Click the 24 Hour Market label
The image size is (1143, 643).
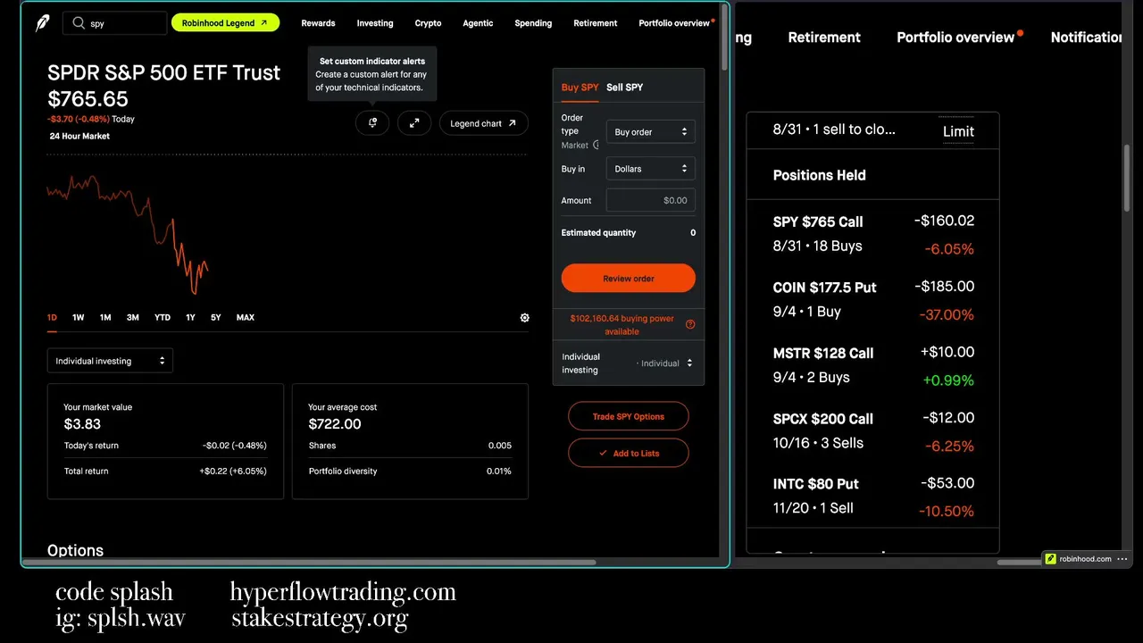pos(79,136)
